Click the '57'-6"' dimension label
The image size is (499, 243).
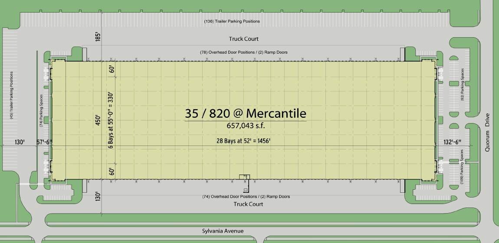tap(45, 143)
